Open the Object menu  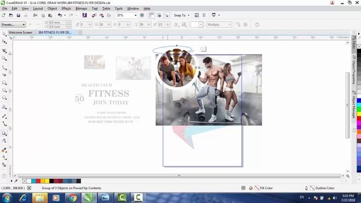coord(52,8)
